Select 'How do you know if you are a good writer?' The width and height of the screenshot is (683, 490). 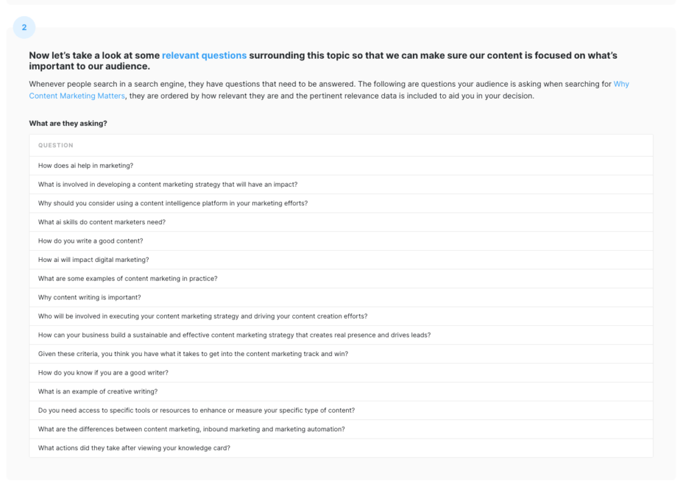103,373
